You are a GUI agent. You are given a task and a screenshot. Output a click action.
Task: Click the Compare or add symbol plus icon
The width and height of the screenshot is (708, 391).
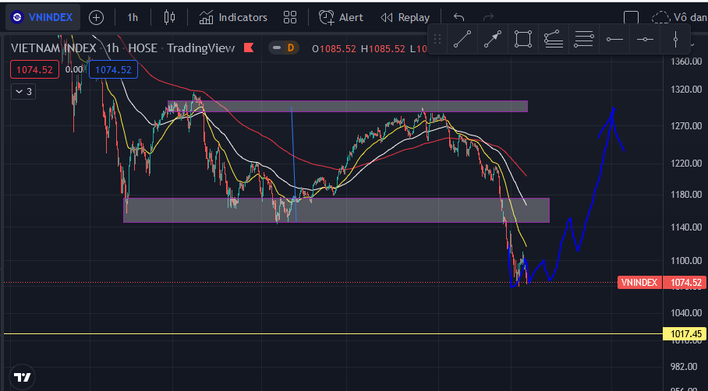pyautogui.click(x=96, y=18)
